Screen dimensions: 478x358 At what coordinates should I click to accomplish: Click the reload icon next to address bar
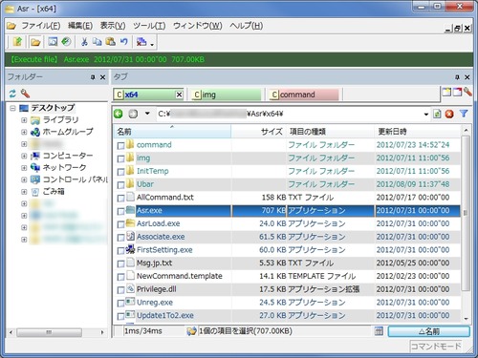[437, 114]
